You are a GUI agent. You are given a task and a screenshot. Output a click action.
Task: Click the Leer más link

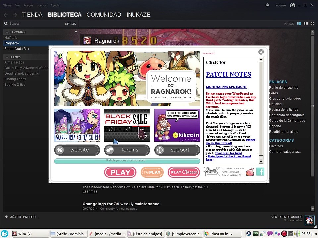(x=90, y=191)
